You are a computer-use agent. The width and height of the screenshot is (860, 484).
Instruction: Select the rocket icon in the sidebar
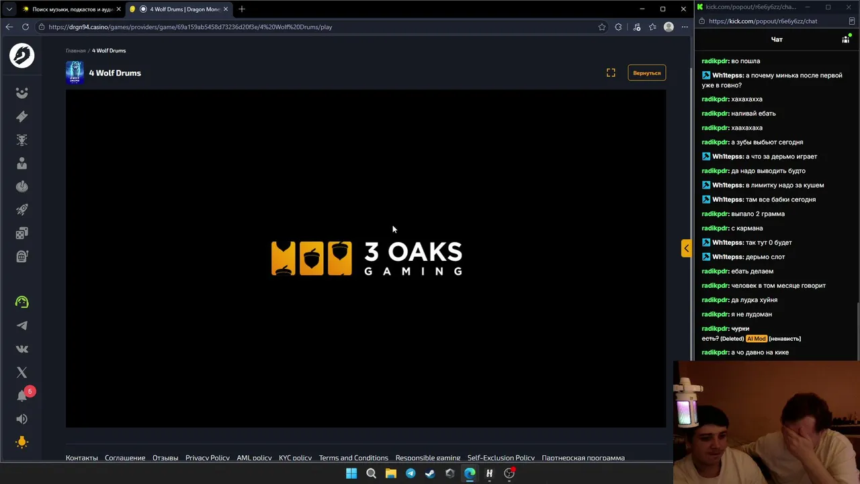pyautogui.click(x=21, y=210)
